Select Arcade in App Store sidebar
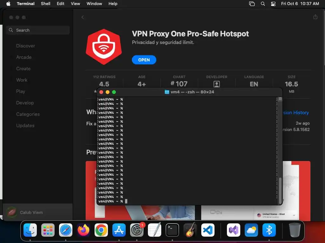Viewport: 325px width, 243px height. coord(24,57)
